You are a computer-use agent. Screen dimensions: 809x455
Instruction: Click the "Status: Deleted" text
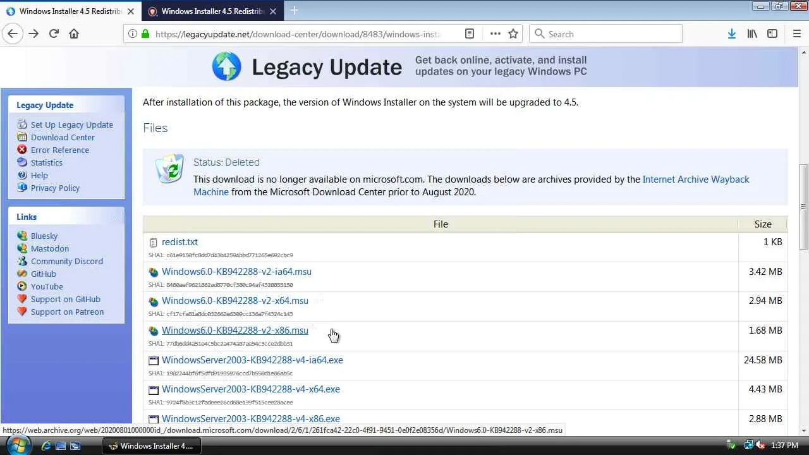(226, 162)
